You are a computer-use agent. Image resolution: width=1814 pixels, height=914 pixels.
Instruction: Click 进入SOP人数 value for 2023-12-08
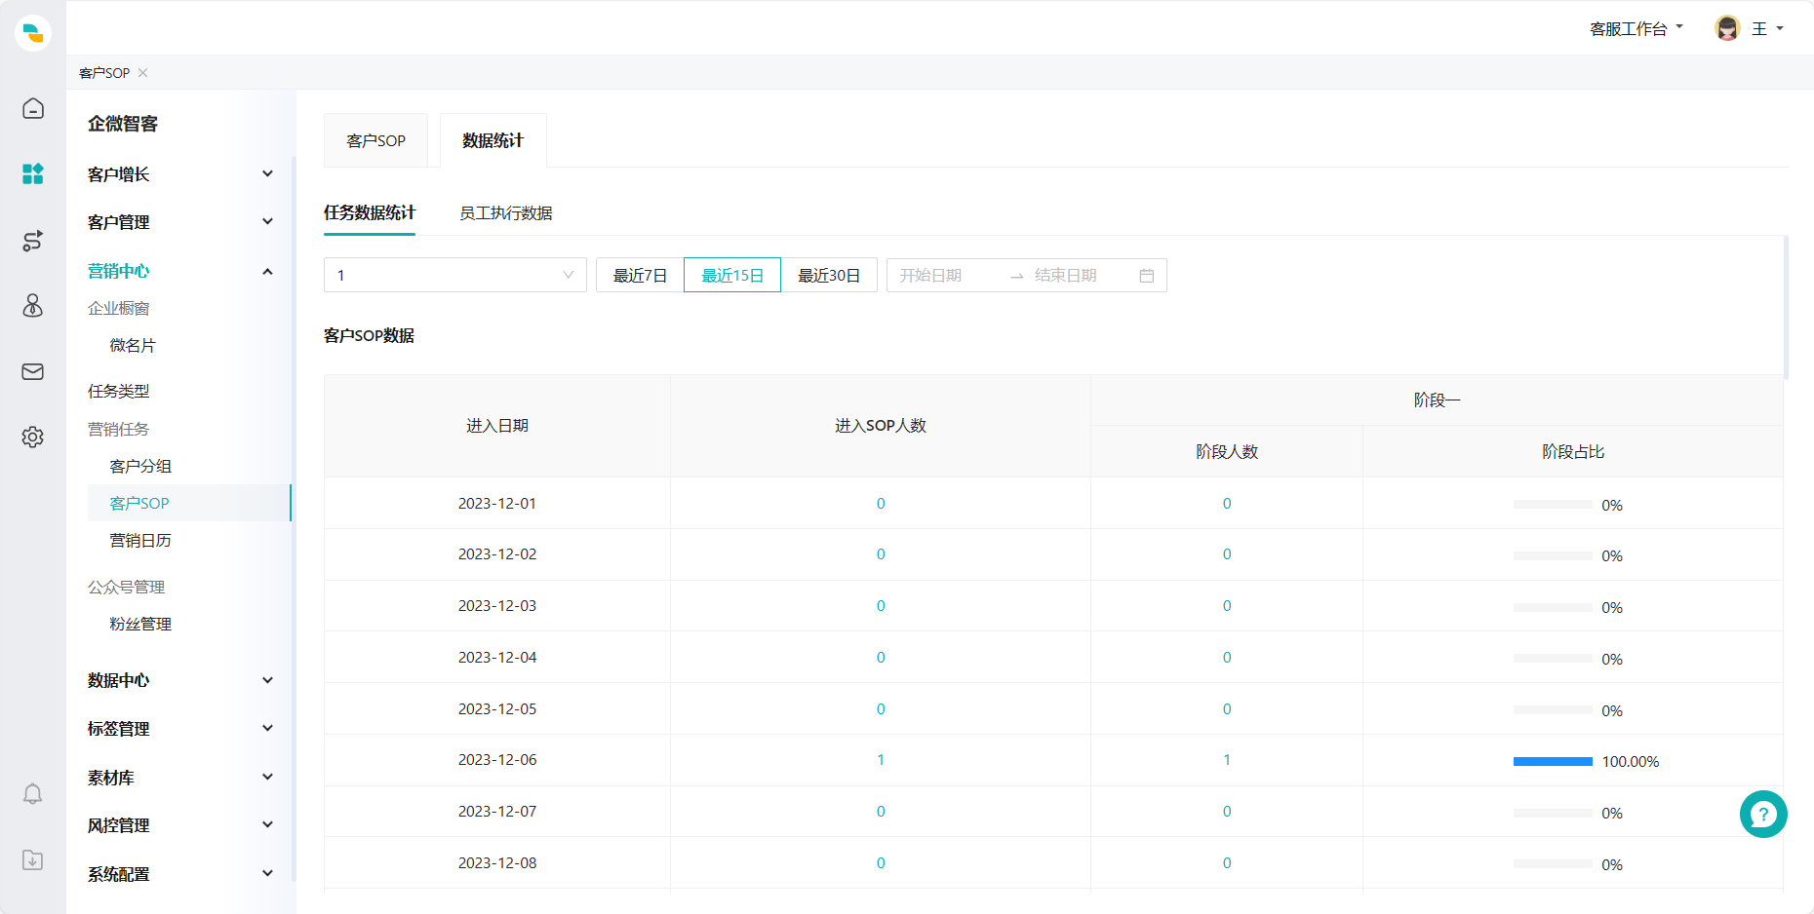pyautogui.click(x=881, y=863)
